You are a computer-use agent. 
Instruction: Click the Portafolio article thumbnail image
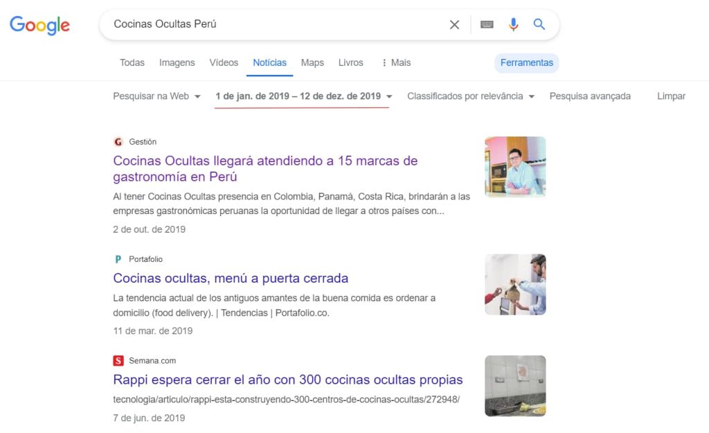coord(515,284)
